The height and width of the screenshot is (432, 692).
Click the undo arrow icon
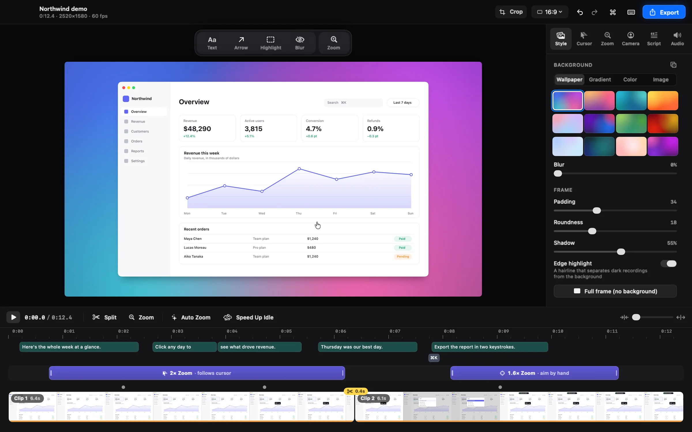coord(580,12)
